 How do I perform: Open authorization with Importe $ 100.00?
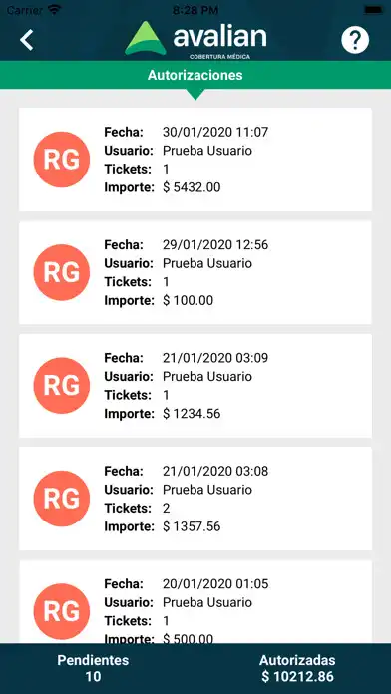pyautogui.click(x=195, y=272)
